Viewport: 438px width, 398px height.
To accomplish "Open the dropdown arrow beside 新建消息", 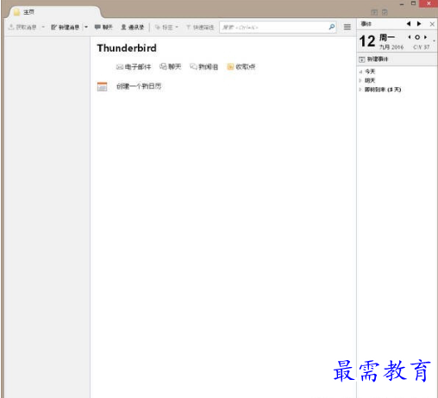I will point(86,27).
